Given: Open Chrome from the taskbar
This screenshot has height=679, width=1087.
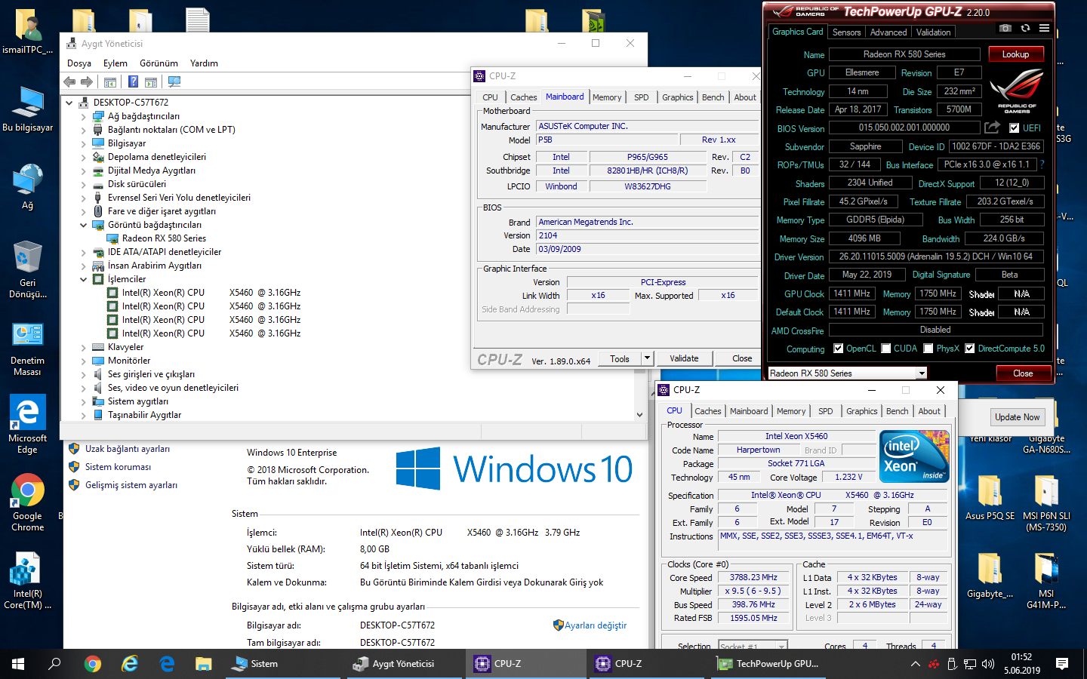Looking at the screenshot, I should (x=93, y=664).
